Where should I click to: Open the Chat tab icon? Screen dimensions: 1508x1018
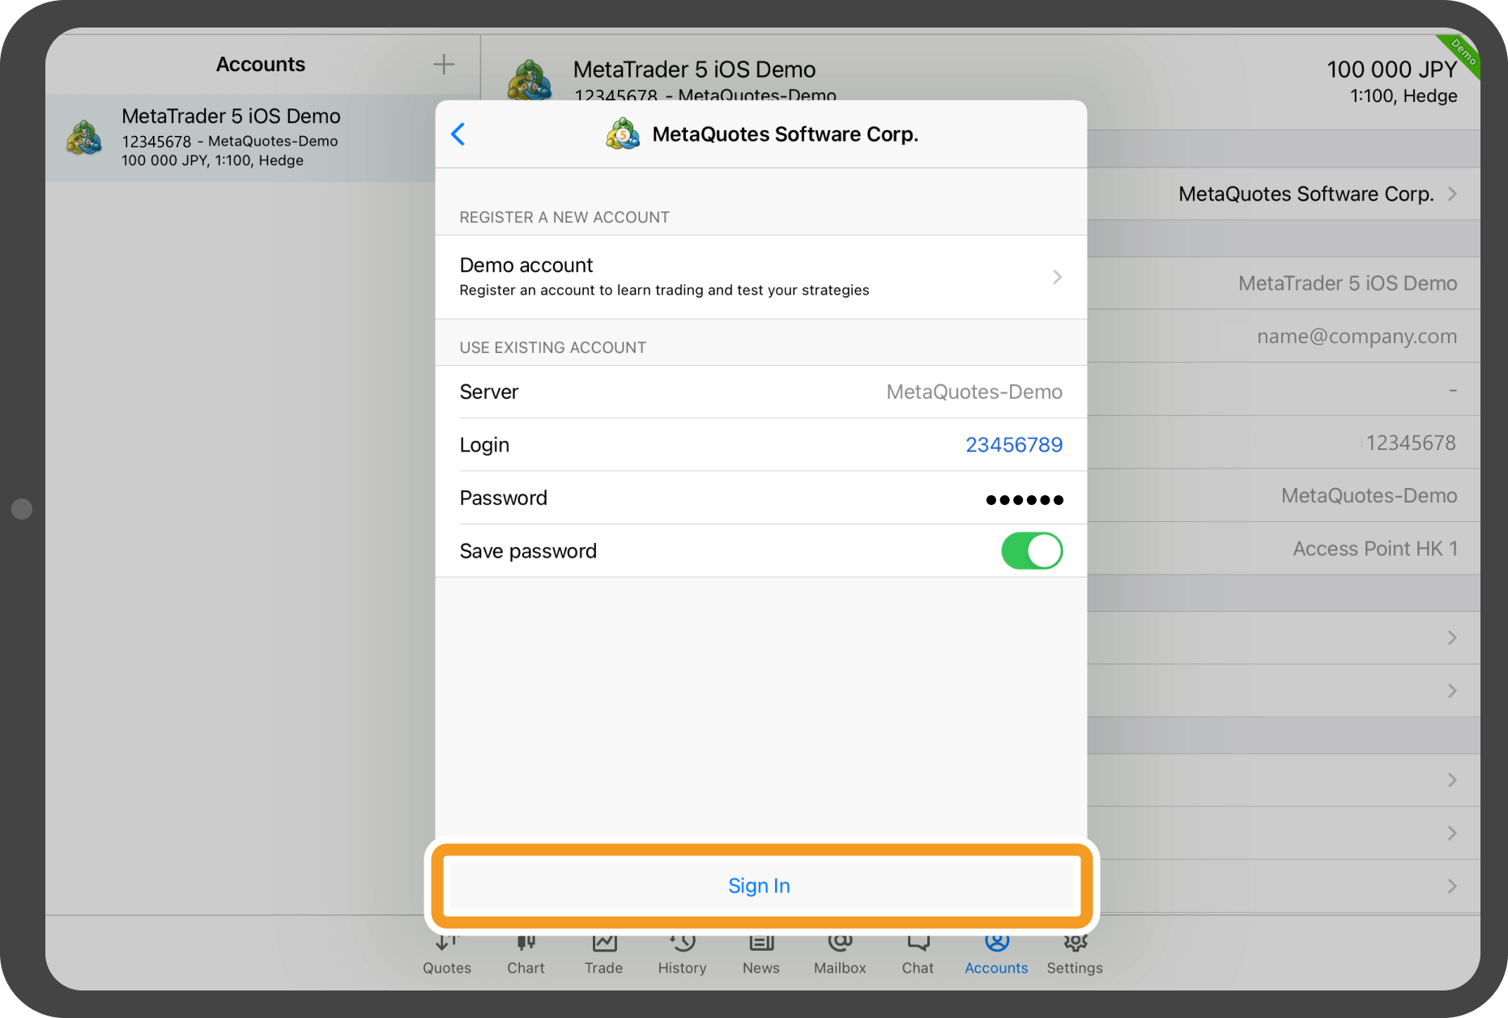point(918,945)
